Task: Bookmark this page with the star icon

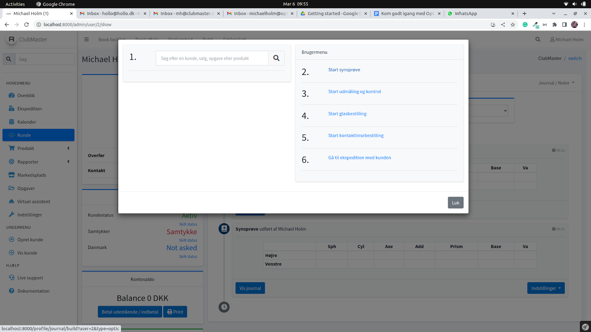Action: coord(513,25)
